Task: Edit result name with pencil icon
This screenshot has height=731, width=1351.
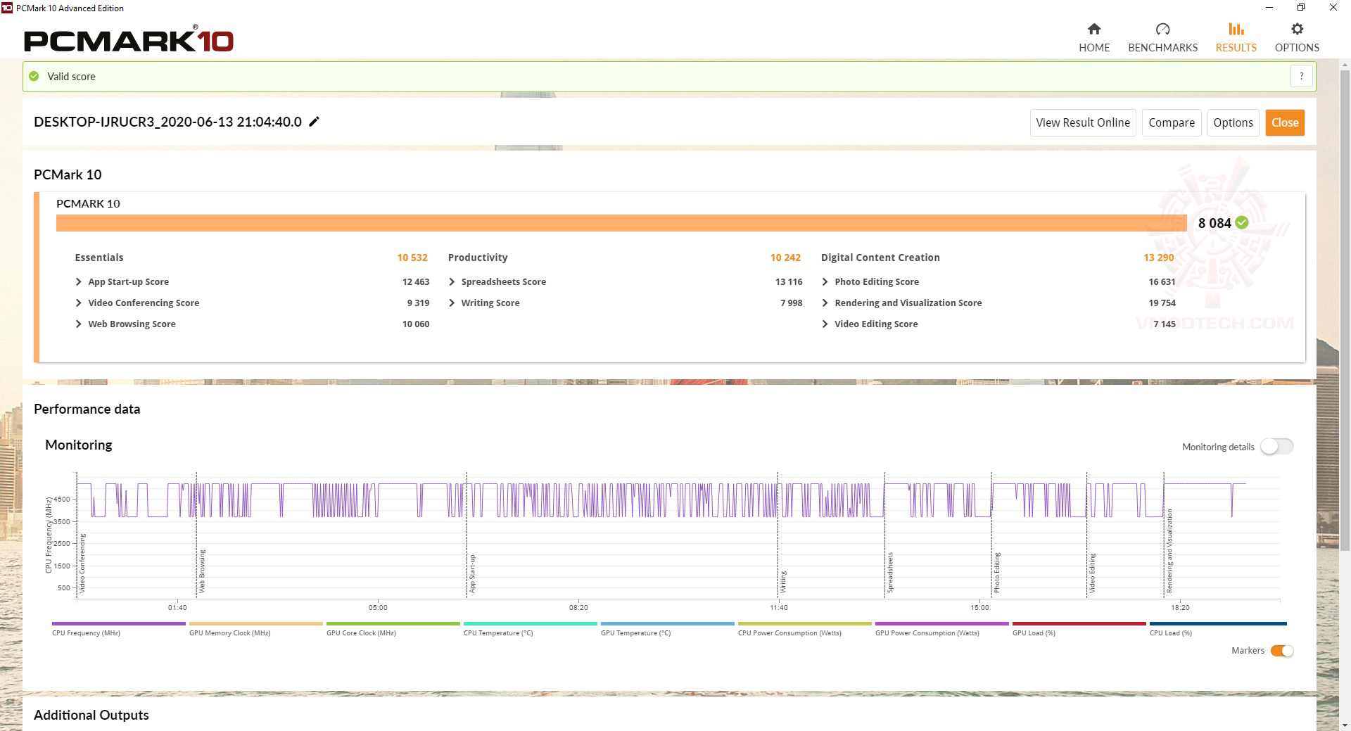Action: click(x=315, y=122)
